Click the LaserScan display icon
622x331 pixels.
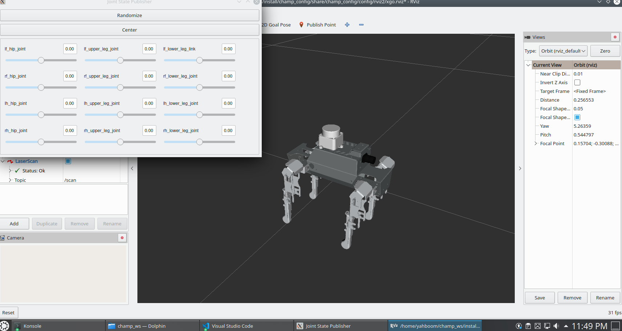click(10, 162)
